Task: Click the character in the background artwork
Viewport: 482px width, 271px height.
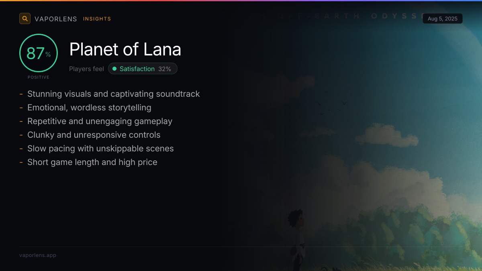Action: [x=296, y=237]
